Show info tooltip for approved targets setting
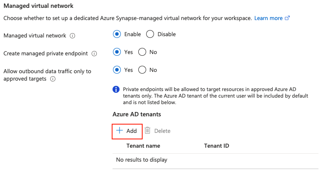 point(53,79)
